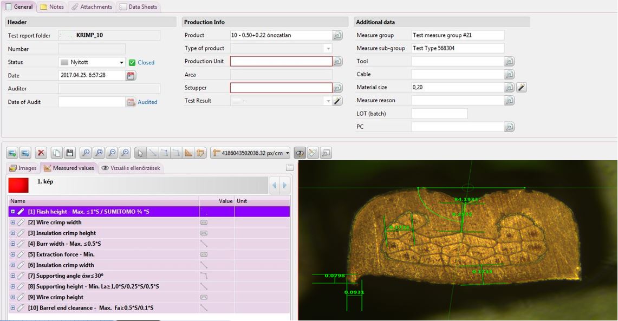Click the magnifier icon beside Tool field
618x321 pixels.
(509, 62)
